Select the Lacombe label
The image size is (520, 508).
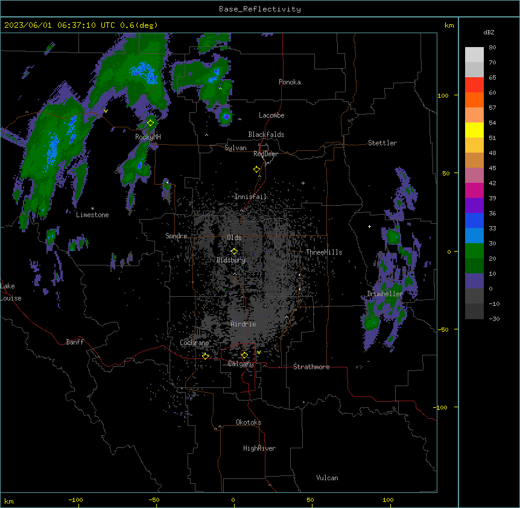271,115
